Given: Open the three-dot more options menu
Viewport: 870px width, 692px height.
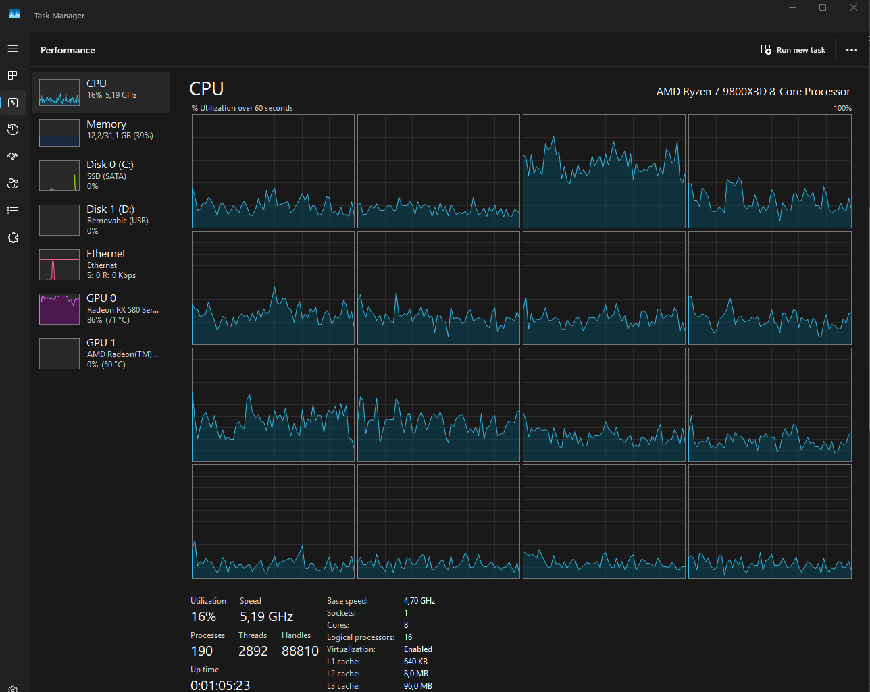Looking at the screenshot, I should click(852, 50).
